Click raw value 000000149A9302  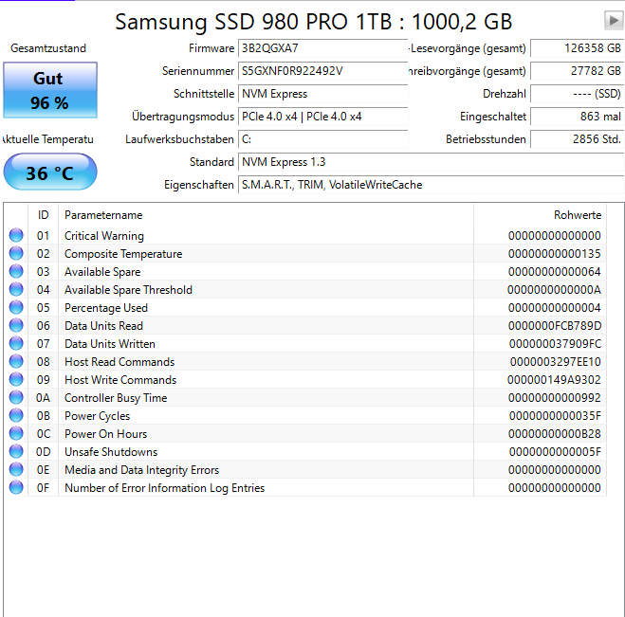[554, 380]
